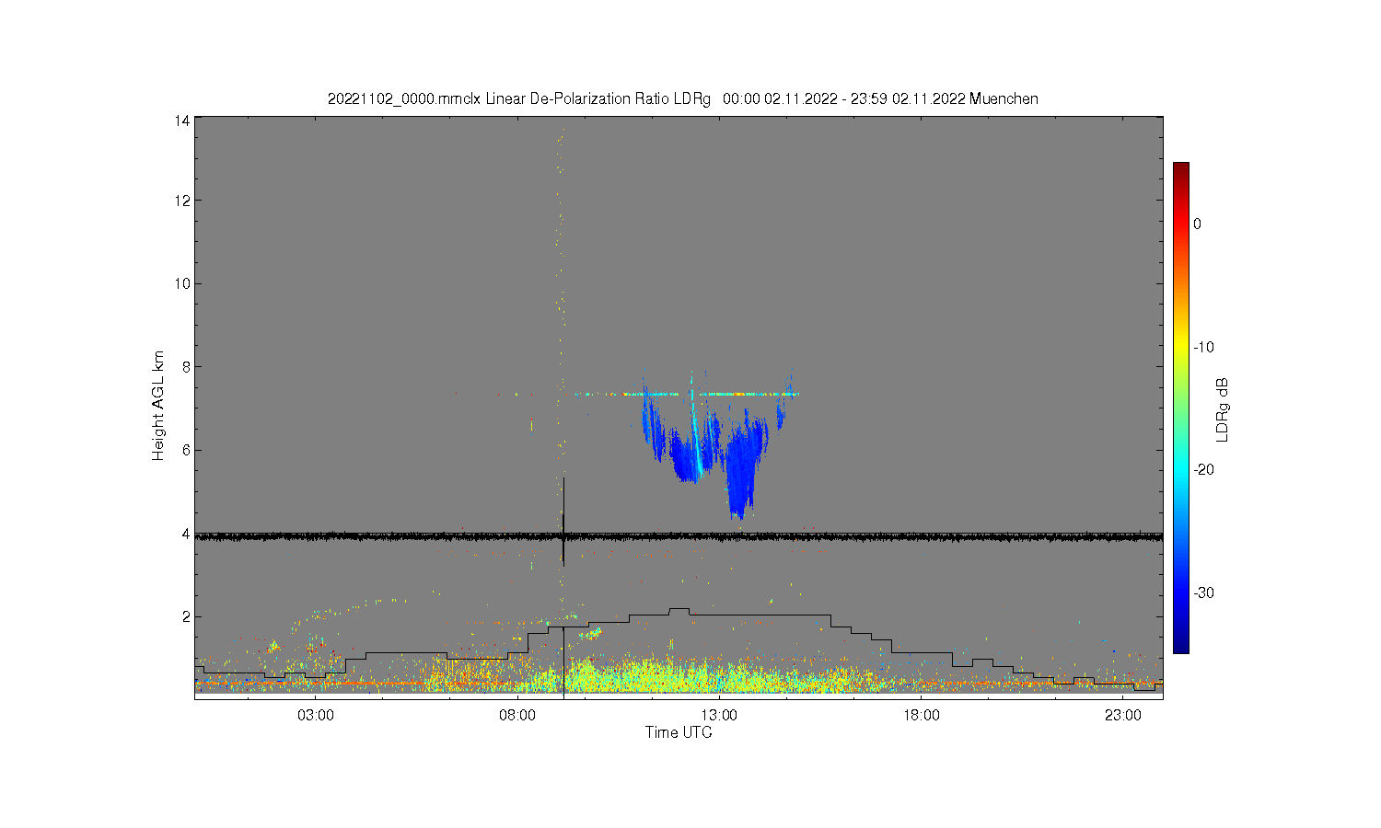1381x828 pixels.
Task: Click the height tick label '6'
Action: coord(186,450)
